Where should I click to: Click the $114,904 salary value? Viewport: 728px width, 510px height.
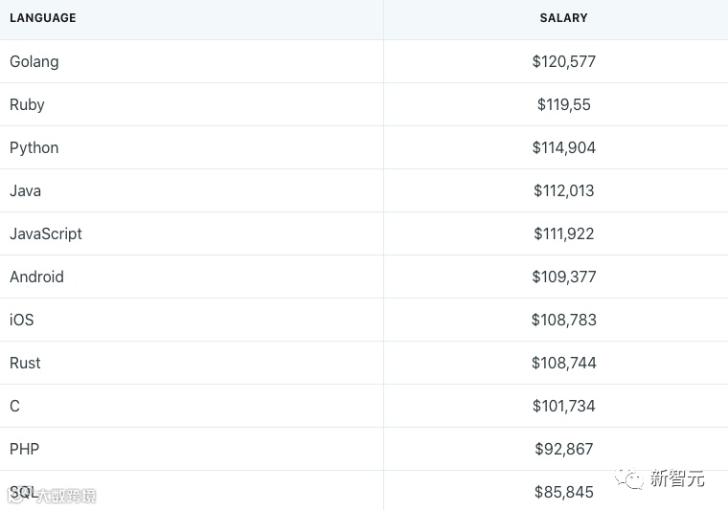(x=564, y=147)
